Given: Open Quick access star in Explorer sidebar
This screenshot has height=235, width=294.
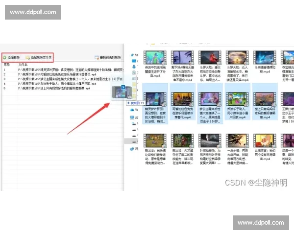Looking at the screenshot, I should [132, 55].
